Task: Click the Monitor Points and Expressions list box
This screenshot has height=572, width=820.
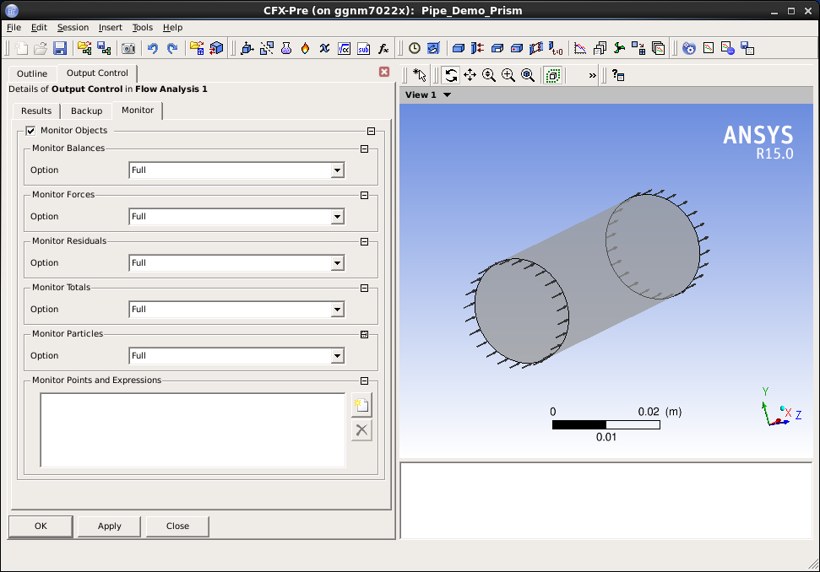Action: (x=193, y=430)
